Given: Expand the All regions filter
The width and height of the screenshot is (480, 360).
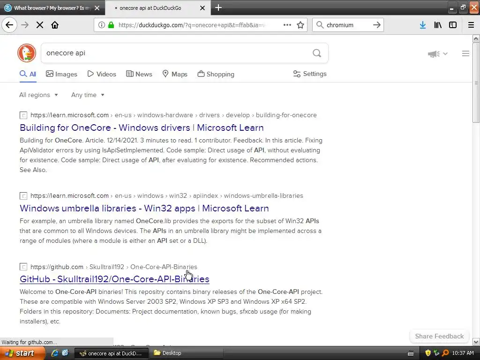Looking at the screenshot, I should tap(38, 95).
